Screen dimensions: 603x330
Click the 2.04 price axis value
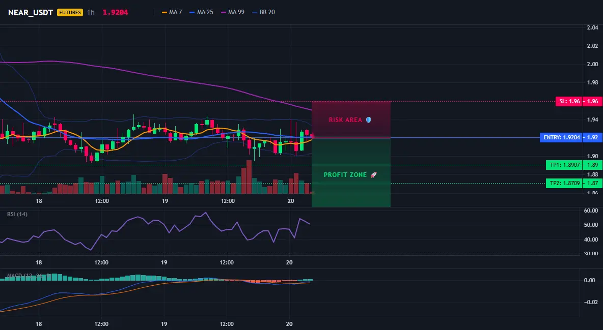(593, 27)
